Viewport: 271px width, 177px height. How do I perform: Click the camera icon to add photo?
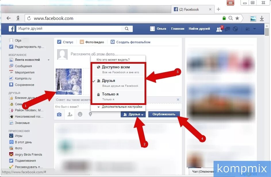[59, 114]
